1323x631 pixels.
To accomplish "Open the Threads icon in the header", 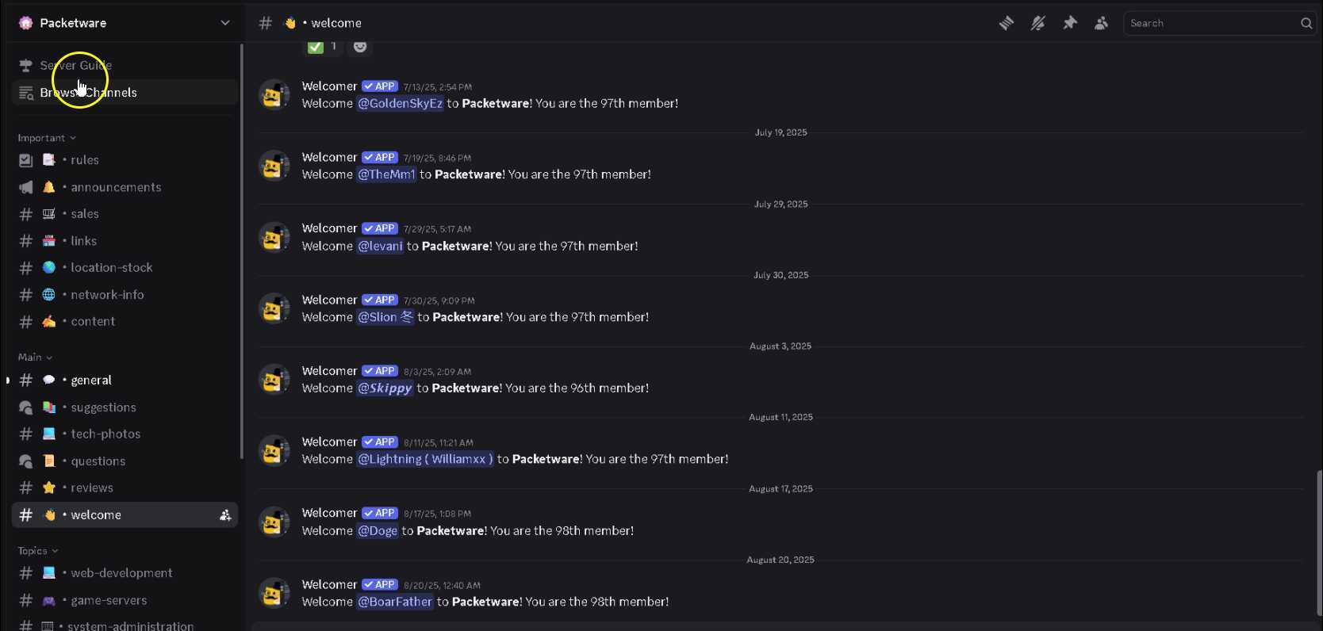I will pos(1007,23).
